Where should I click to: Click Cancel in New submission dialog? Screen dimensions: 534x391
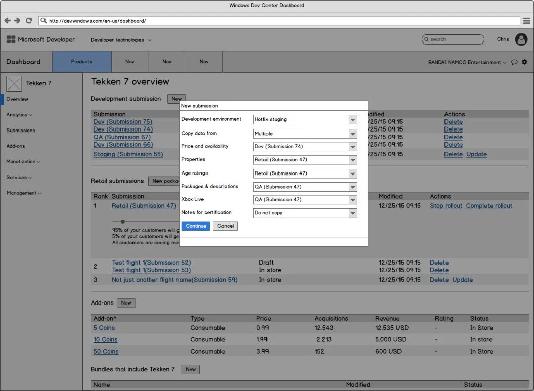click(226, 226)
